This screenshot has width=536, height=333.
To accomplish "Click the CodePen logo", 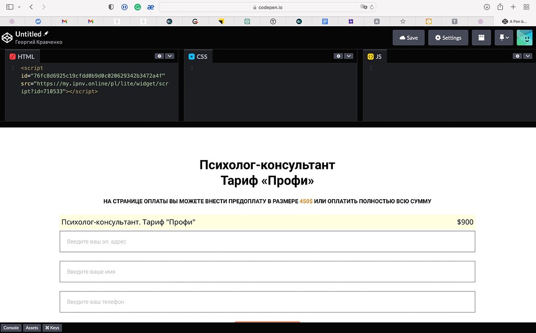I will coord(7,37).
